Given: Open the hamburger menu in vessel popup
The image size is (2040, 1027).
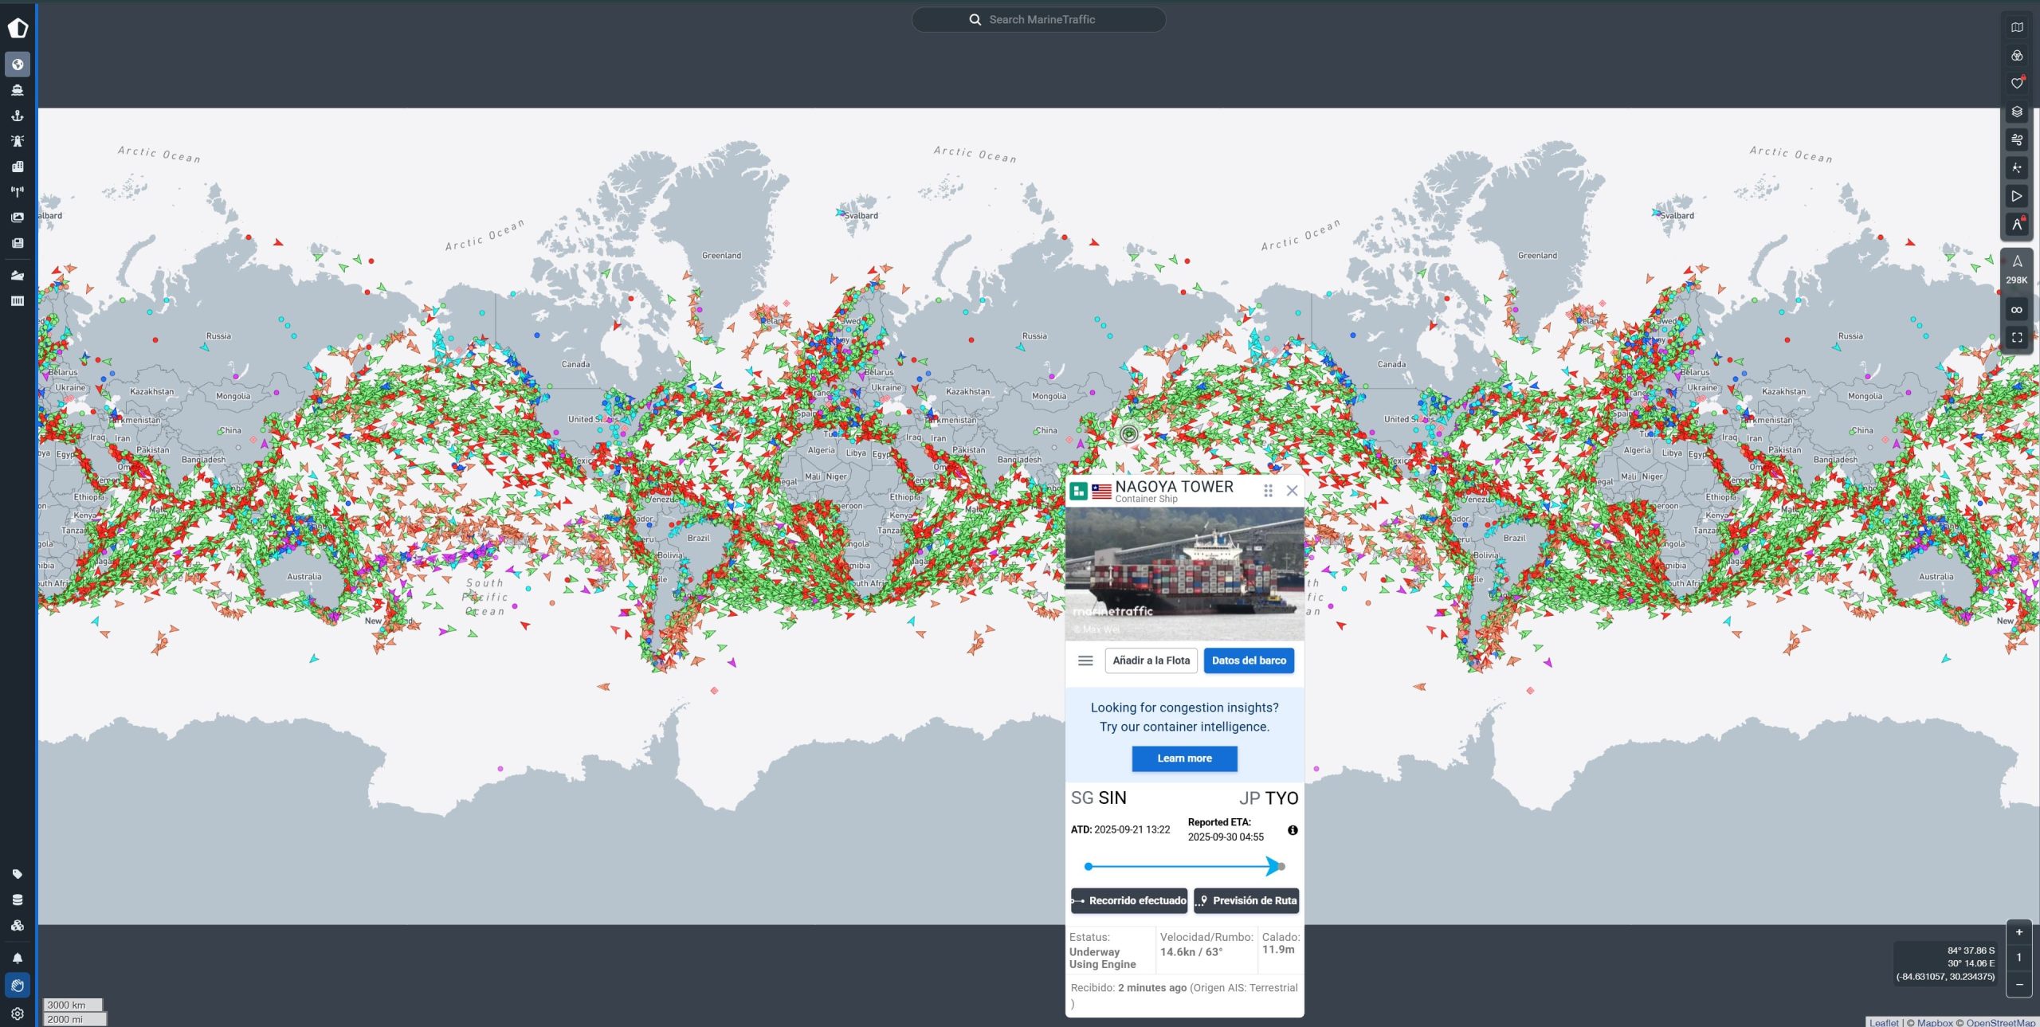Looking at the screenshot, I should click(x=1085, y=660).
